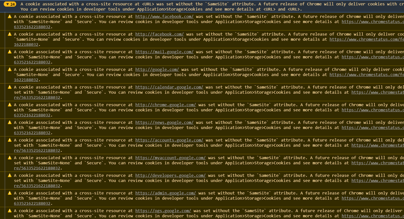The width and height of the screenshot is (404, 219).
Task: Open chromestatus link in myaccount.google.com warning
Action: 378,163
